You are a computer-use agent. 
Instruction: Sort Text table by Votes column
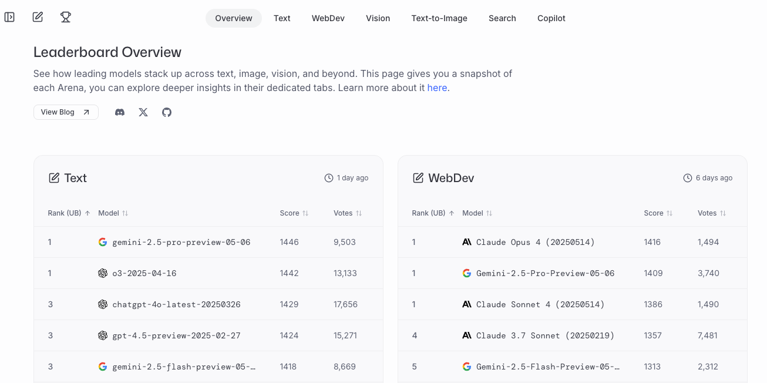(348, 213)
